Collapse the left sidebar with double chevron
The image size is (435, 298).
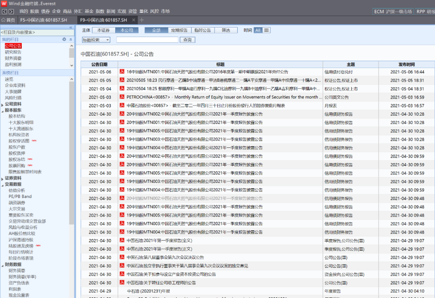click(x=71, y=27)
